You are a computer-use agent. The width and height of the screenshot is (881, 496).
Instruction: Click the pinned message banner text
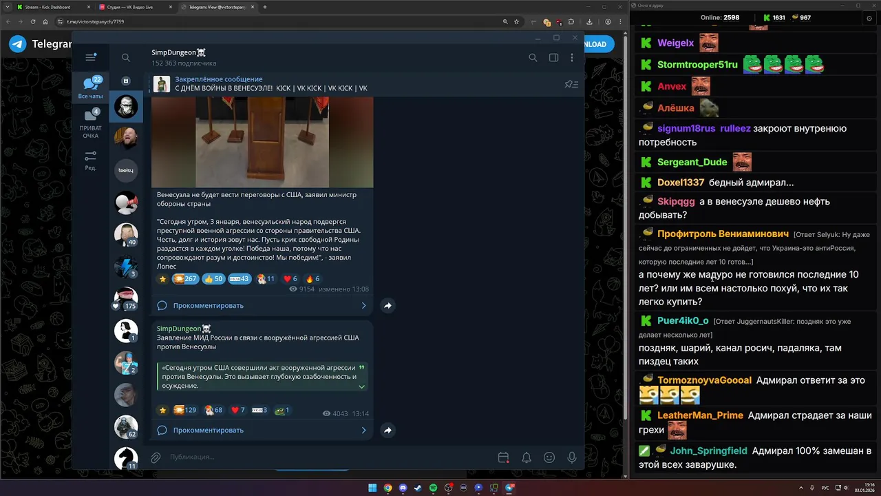(271, 88)
